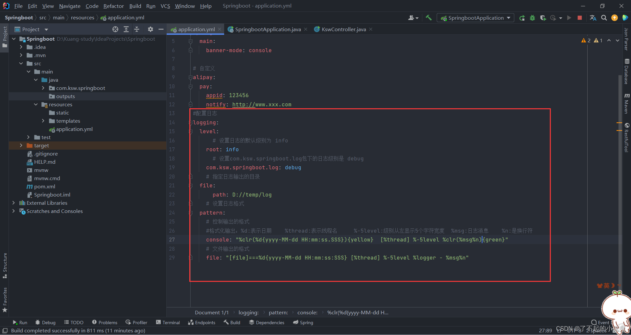Screen dimensions: 631x335
Task: Open the Navigate menu
Action: click(70, 6)
